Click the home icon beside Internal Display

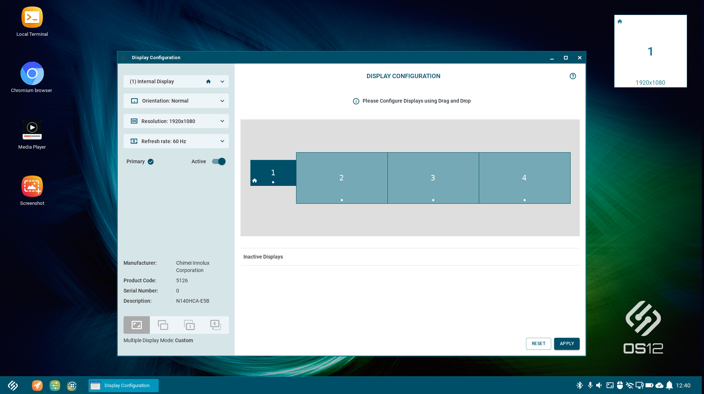(208, 81)
